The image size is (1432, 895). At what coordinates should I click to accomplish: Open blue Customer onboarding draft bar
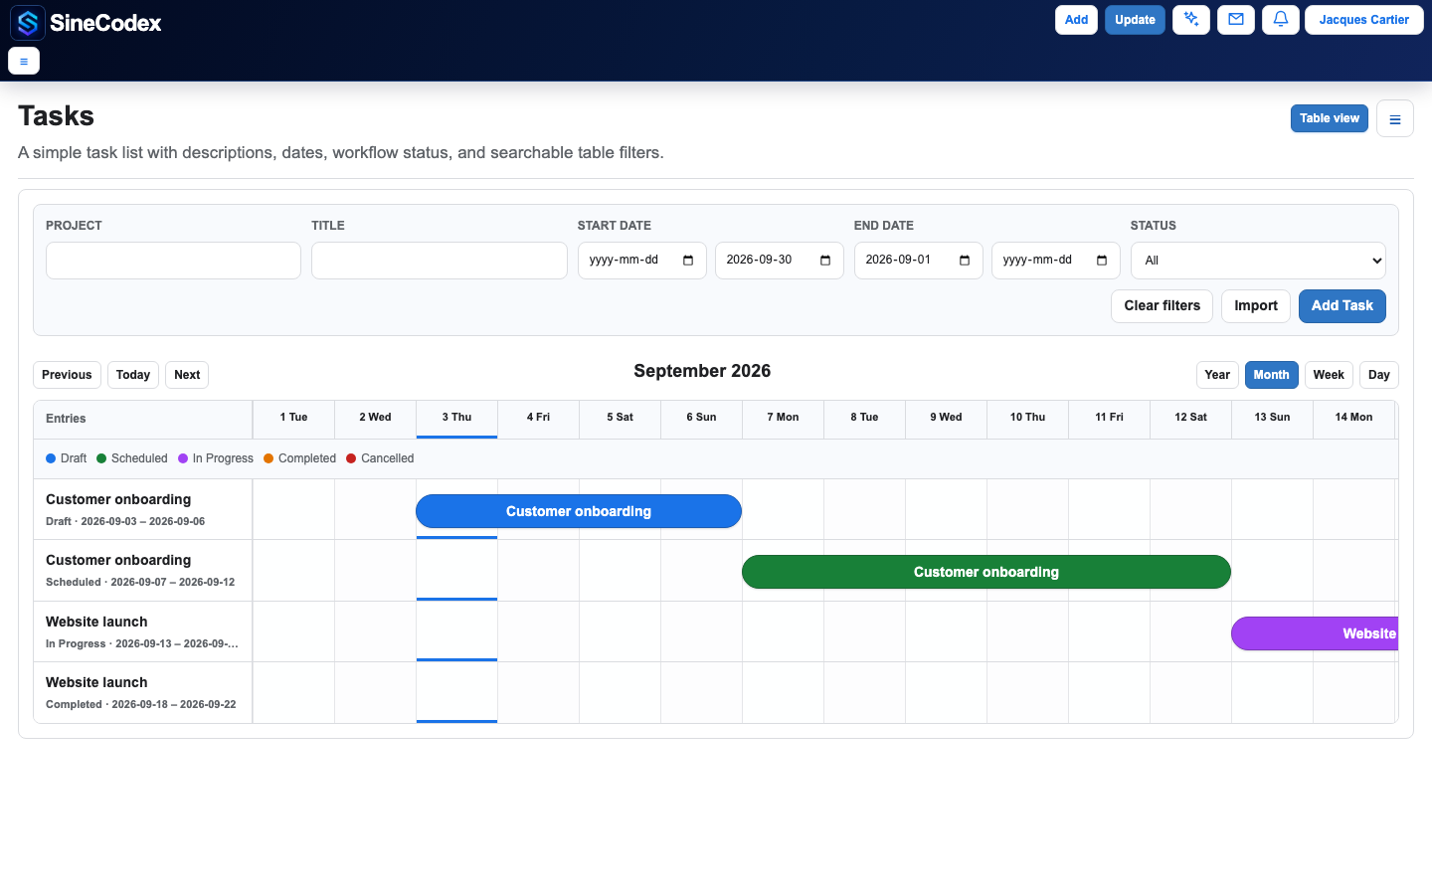pos(579,511)
